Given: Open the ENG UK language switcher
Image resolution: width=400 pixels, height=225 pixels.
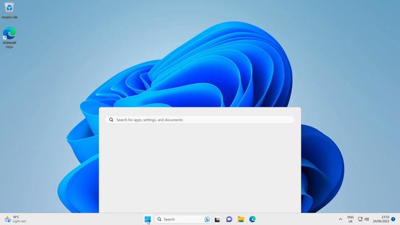Looking at the screenshot, I should (351, 219).
